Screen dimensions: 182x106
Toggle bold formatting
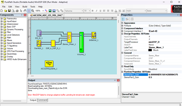click(x=92, y=11)
